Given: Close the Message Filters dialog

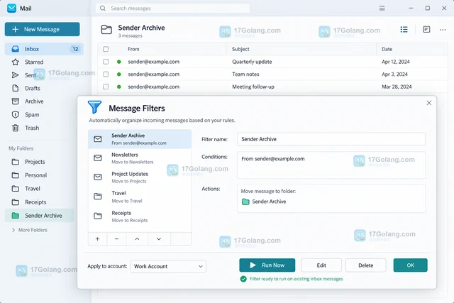Looking at the screenshot, I should (x=428, y=103).
